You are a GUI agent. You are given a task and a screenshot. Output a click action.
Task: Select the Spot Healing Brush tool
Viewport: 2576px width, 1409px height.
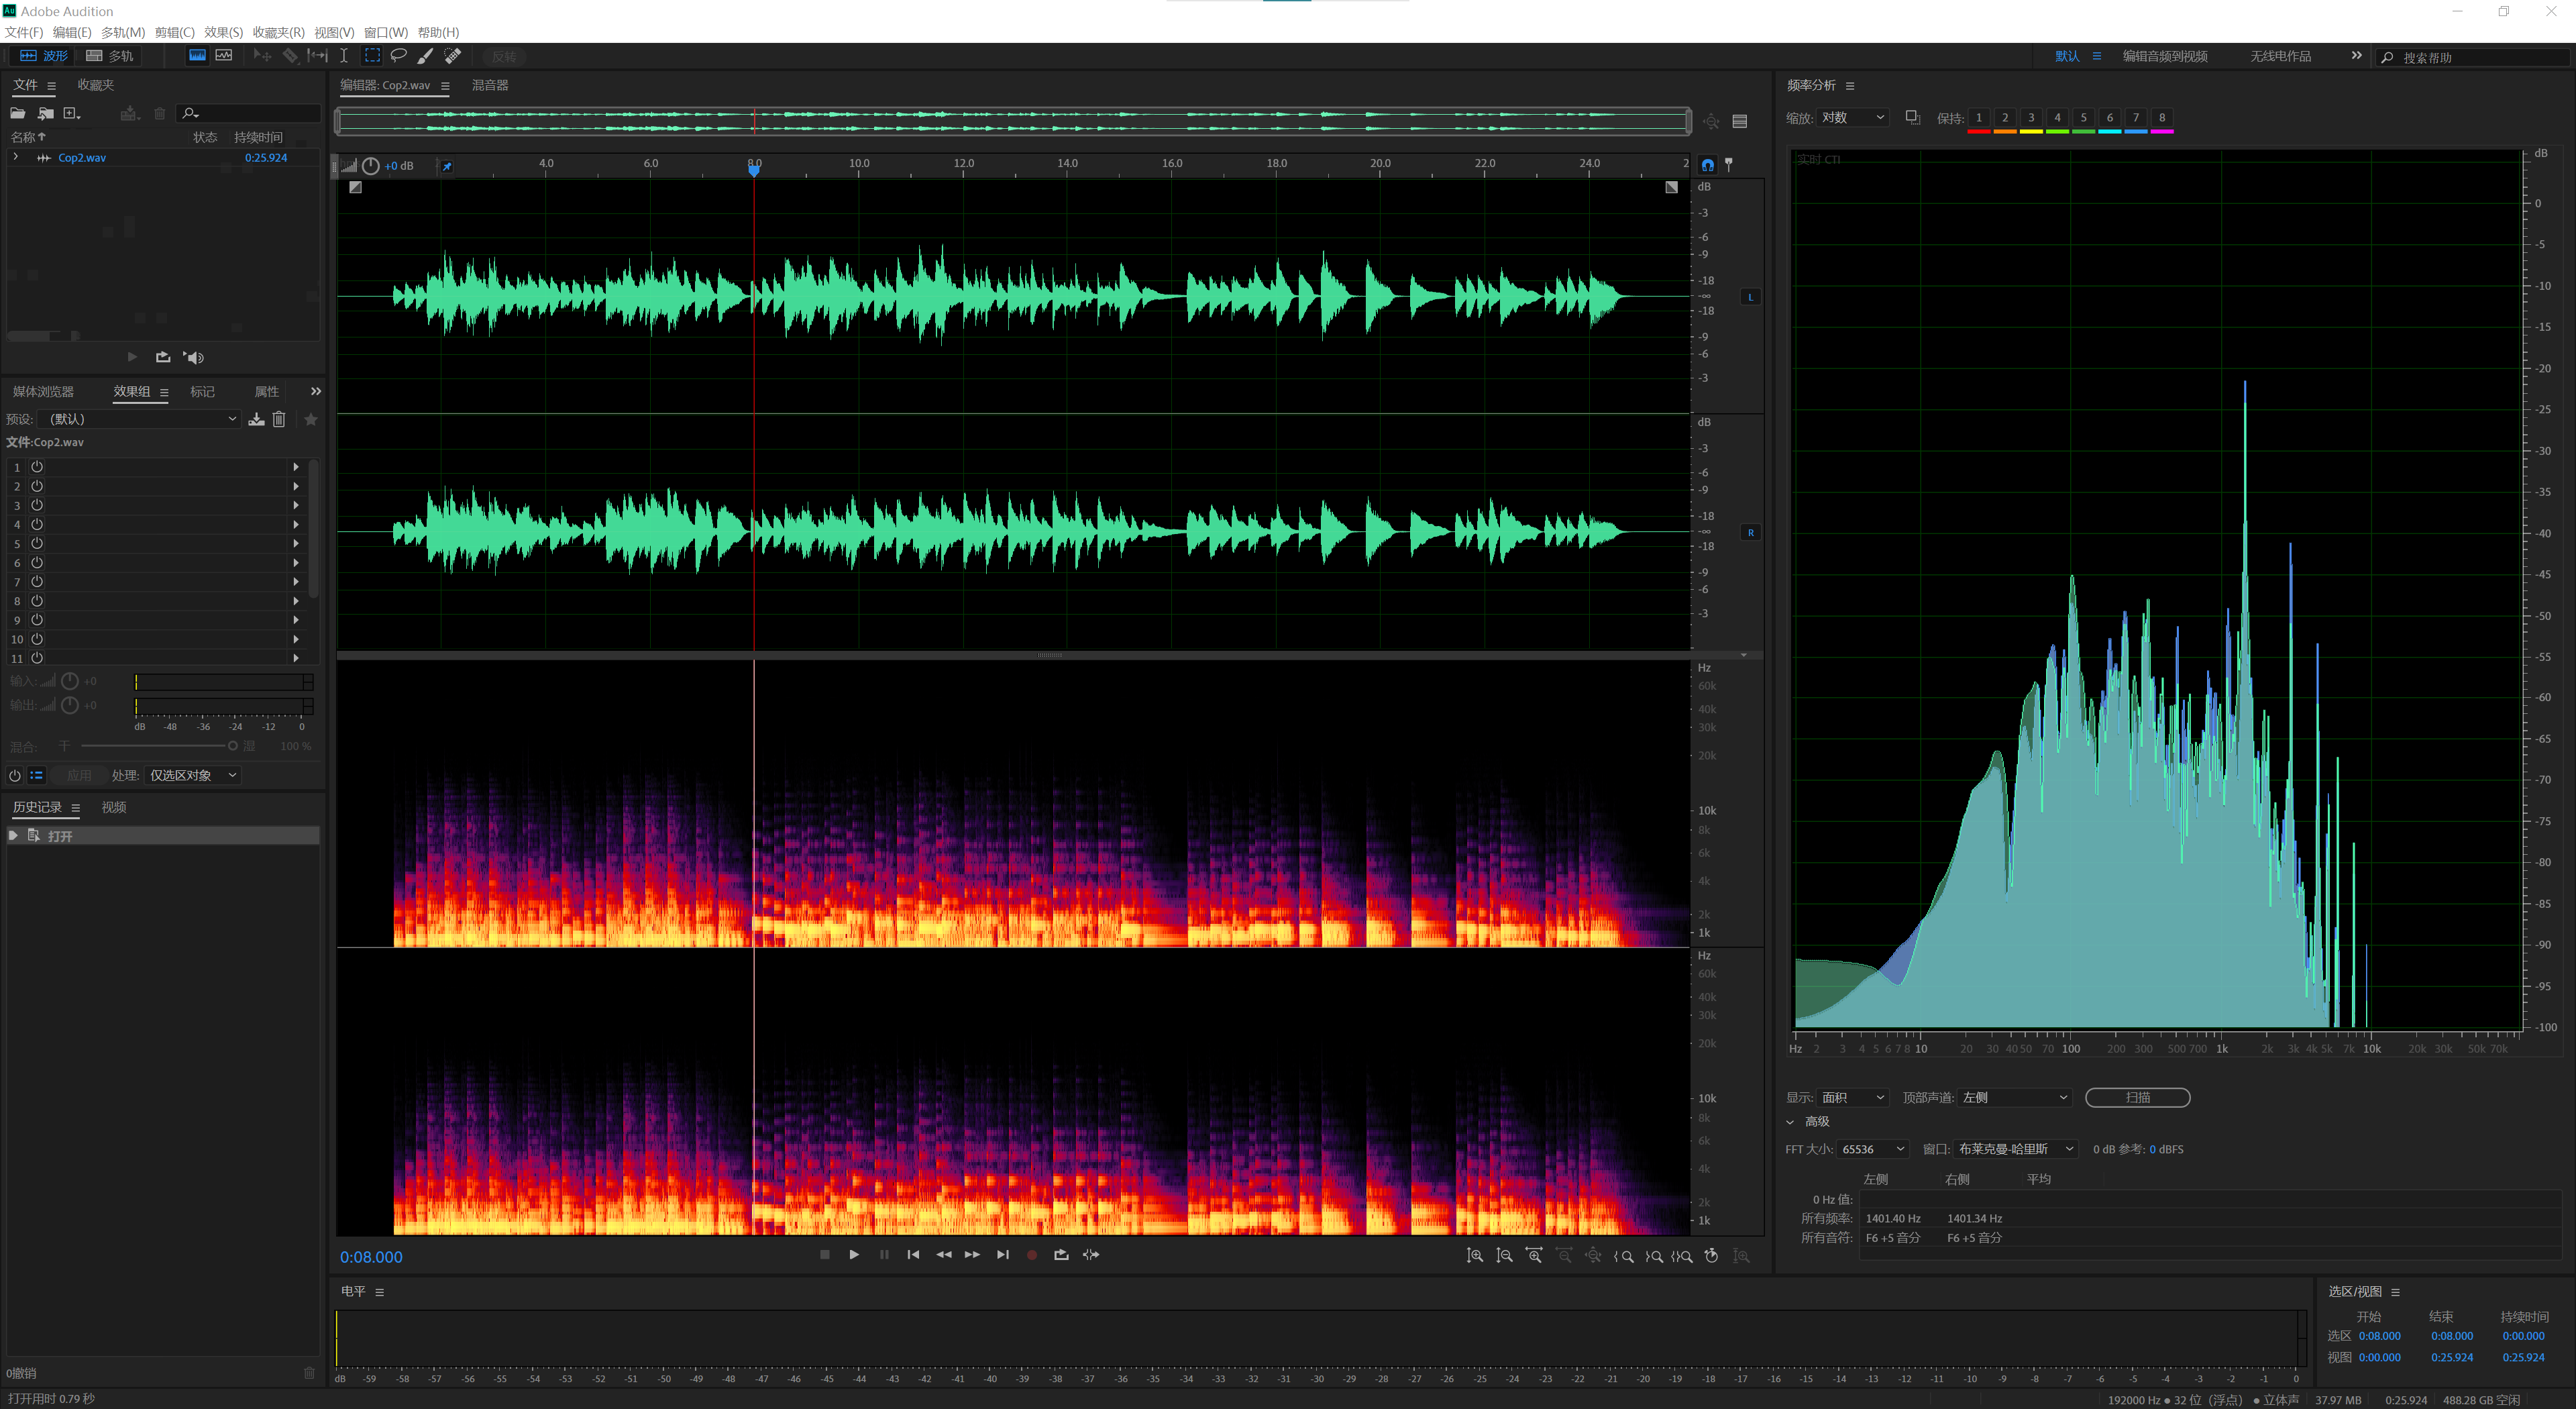click(452, 56)
